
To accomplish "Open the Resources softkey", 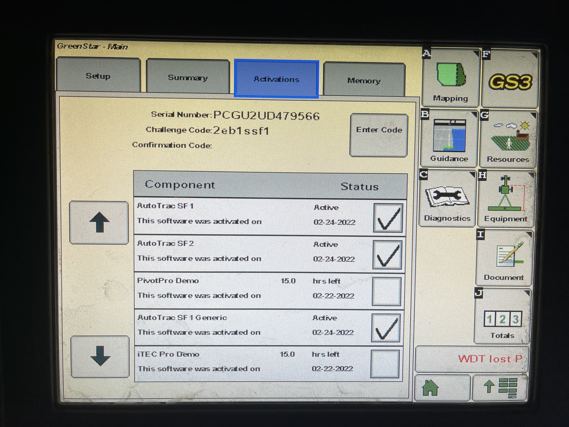I will [508, 140].
